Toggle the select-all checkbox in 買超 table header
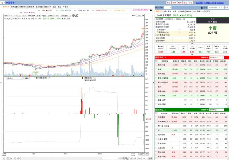The width and height of the screenshot is (229, 160). point(156,61)
